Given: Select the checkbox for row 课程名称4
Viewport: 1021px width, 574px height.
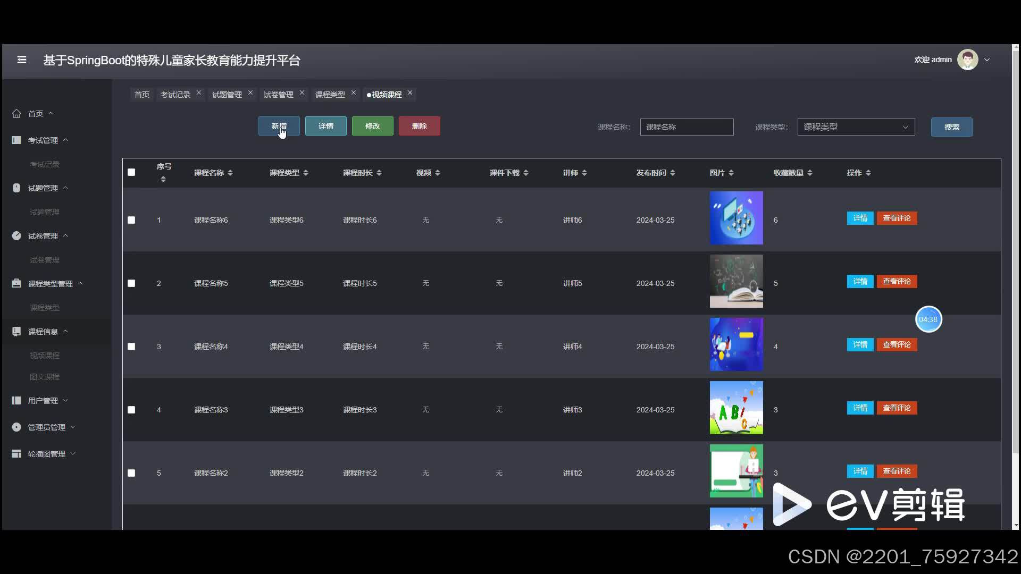Looking at the screenshot, I should point(131,347).
